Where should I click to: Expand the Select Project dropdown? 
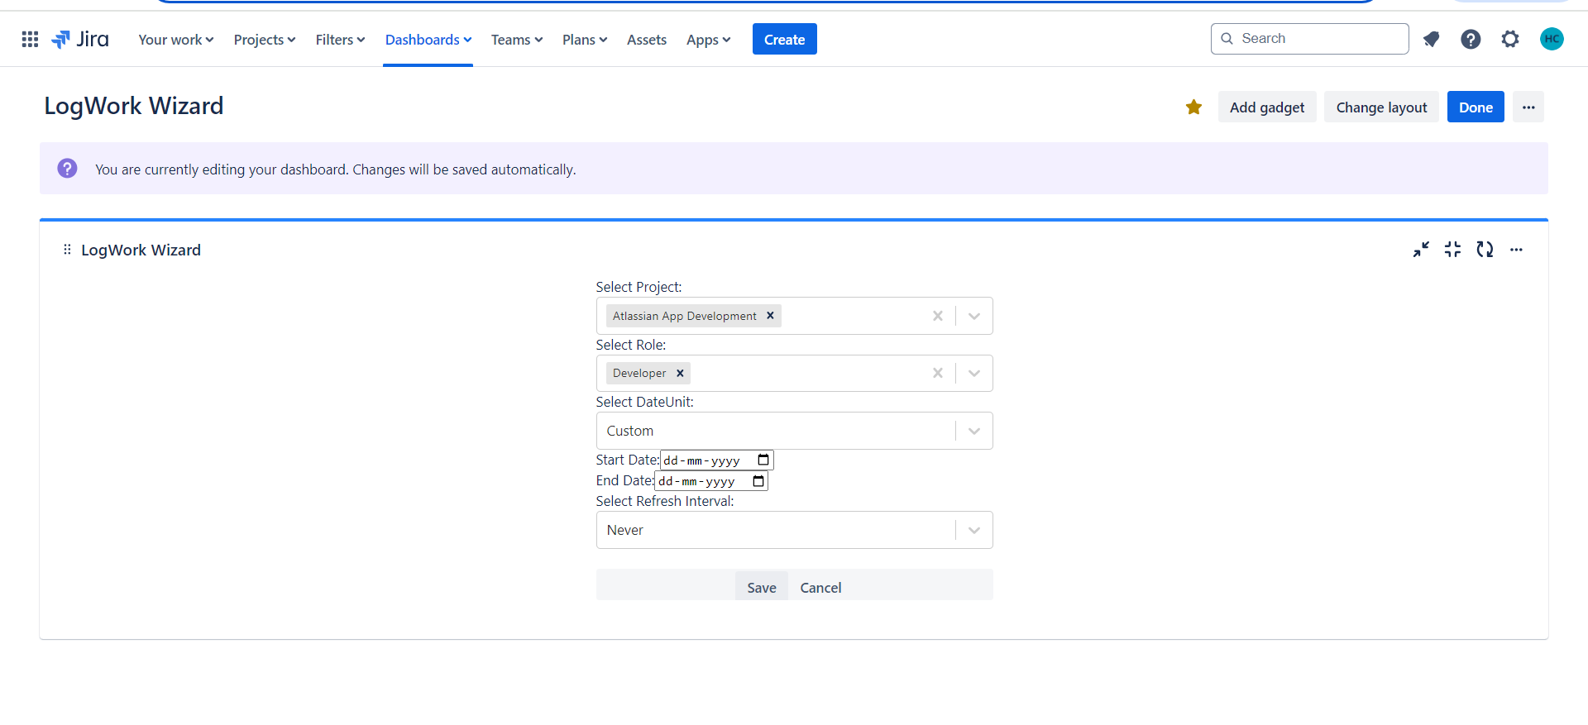pos(974,316)
